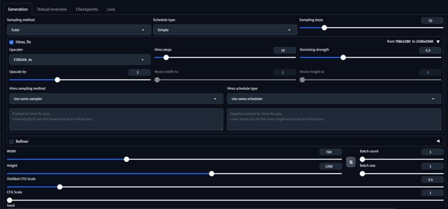
Task: Focus the Hires steps number field
Action: coord(284,50)
